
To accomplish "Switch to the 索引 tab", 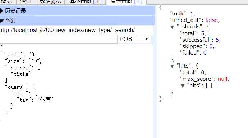I will [x=26, y=1].
